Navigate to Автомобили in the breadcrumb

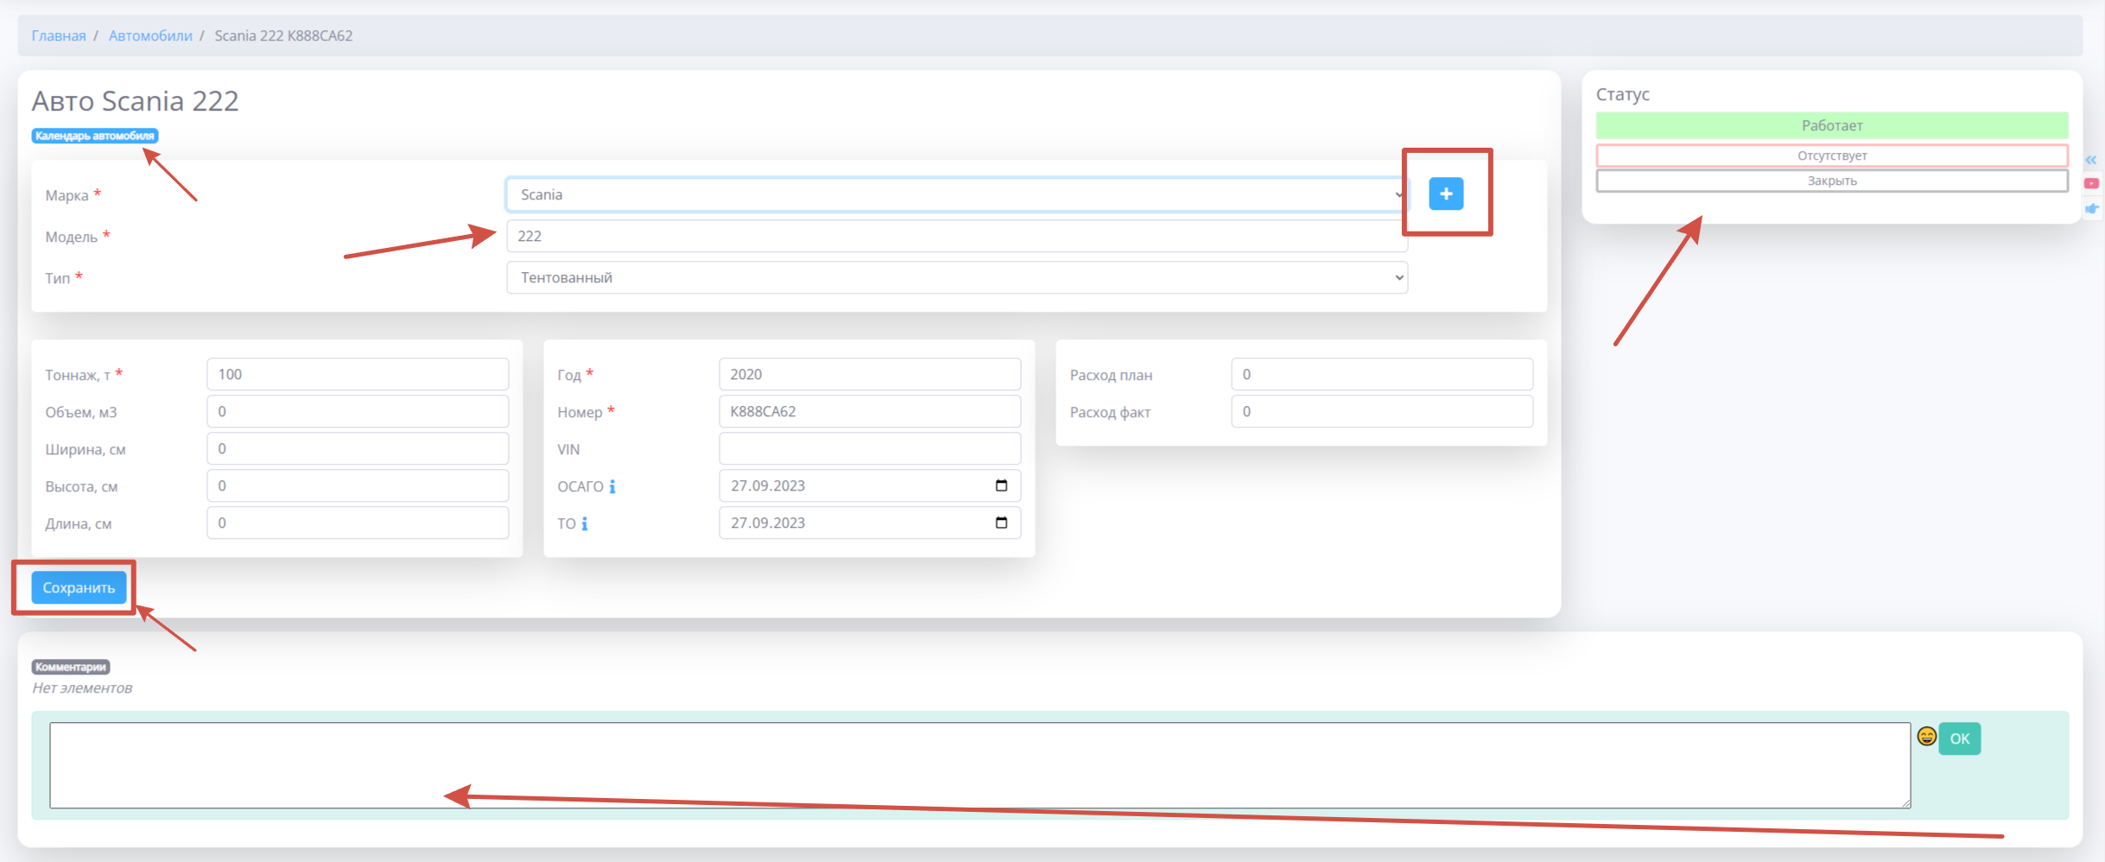pos(150,35)
